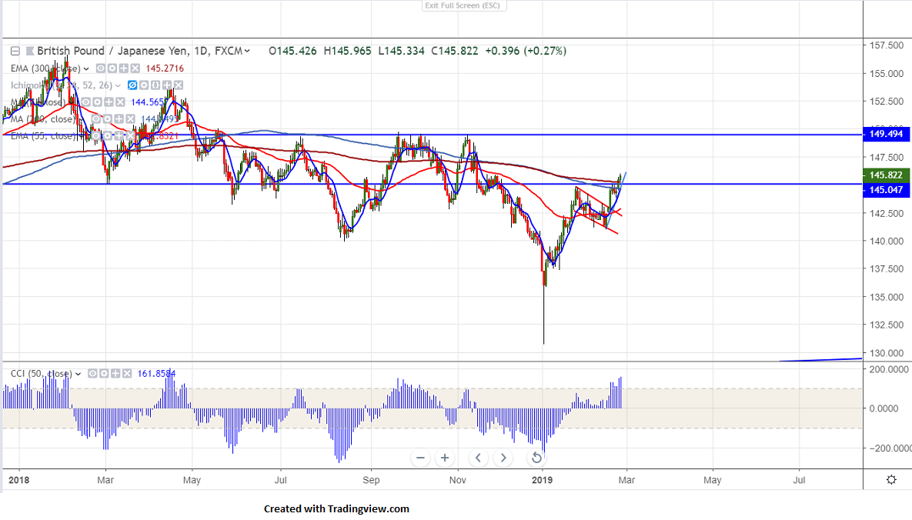Click the open price O145.426

click(x=292, y=52)
